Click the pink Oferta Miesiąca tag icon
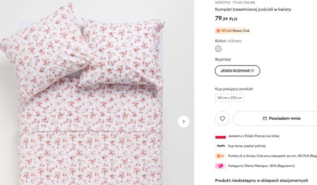The height and width of the screenshot is (185, 317). pyautogui.click(x=220, y=166)
